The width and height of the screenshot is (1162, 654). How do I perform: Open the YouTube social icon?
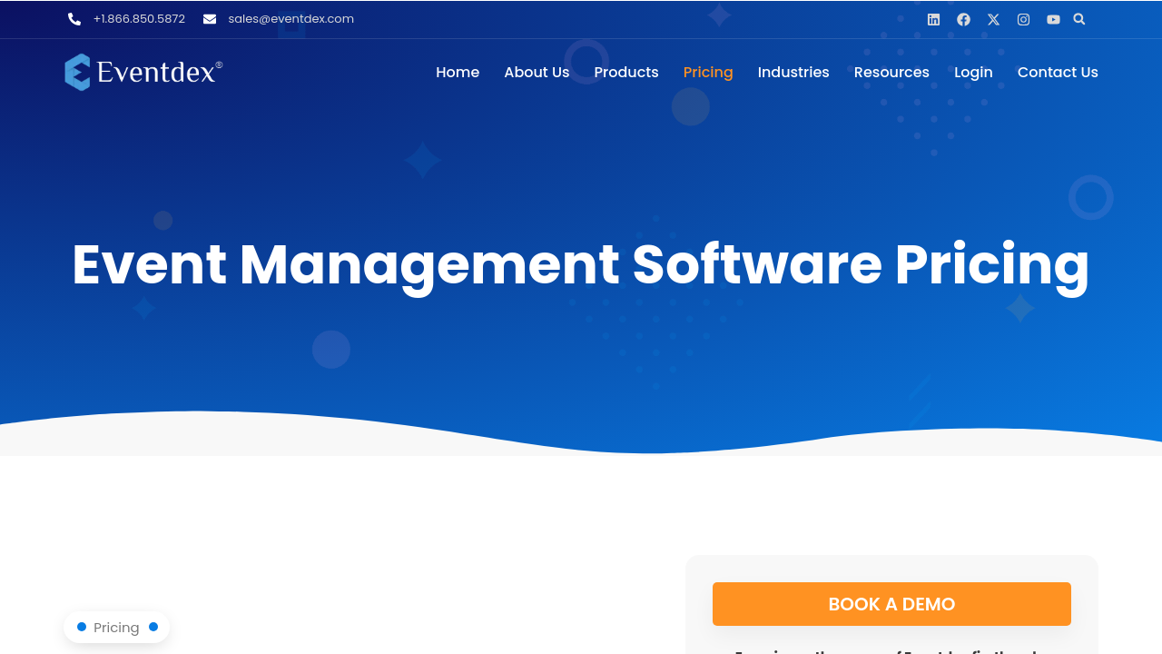(x=1053, y=19)
